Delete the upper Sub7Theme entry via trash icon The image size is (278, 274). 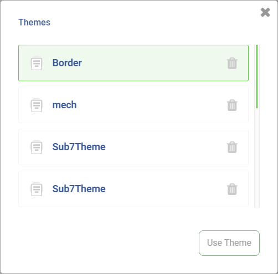(x=232, y=147)
